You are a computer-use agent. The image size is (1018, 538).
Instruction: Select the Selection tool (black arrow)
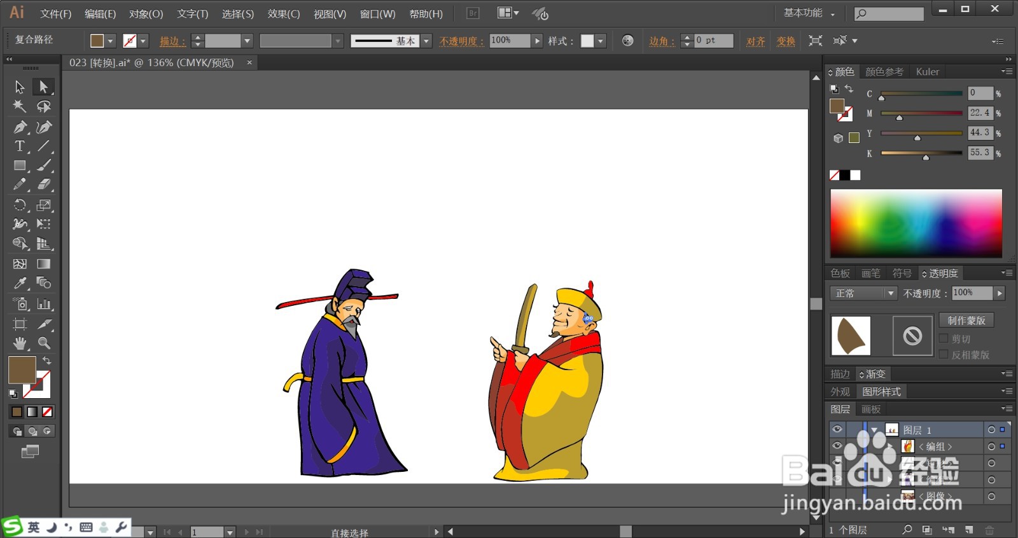pos(20,86)
